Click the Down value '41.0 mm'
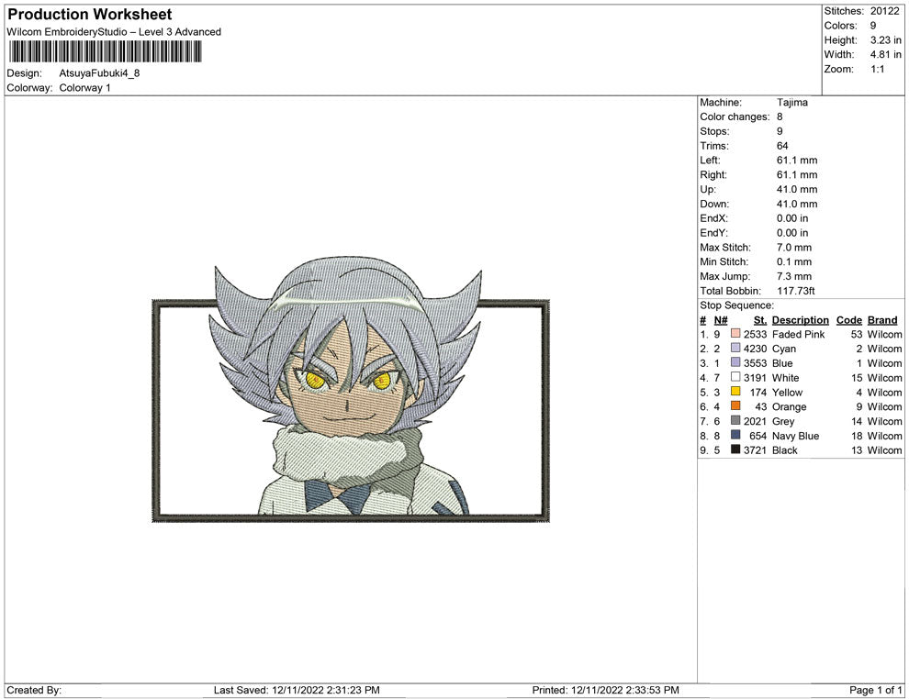Screen dimensions: 909x699 click(797, 204)
